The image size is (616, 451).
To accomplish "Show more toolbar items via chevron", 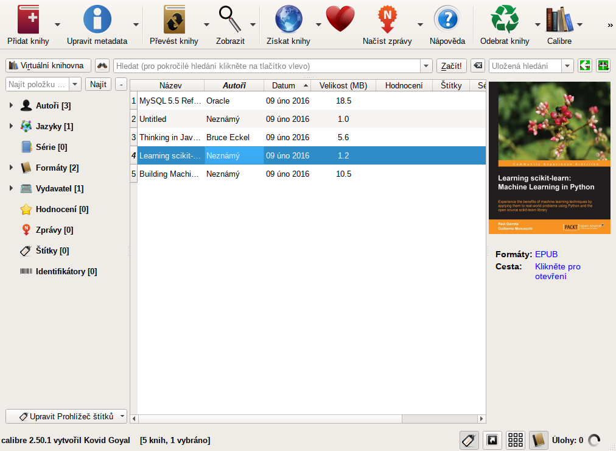I will 610,25.
